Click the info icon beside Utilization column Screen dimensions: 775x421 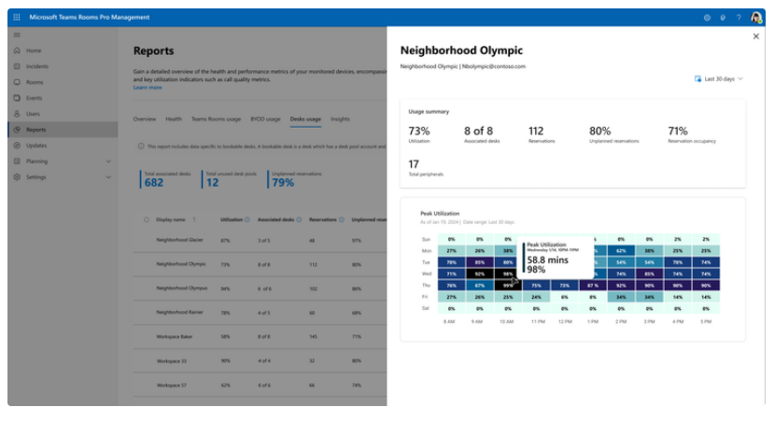(x=247, y=220)
